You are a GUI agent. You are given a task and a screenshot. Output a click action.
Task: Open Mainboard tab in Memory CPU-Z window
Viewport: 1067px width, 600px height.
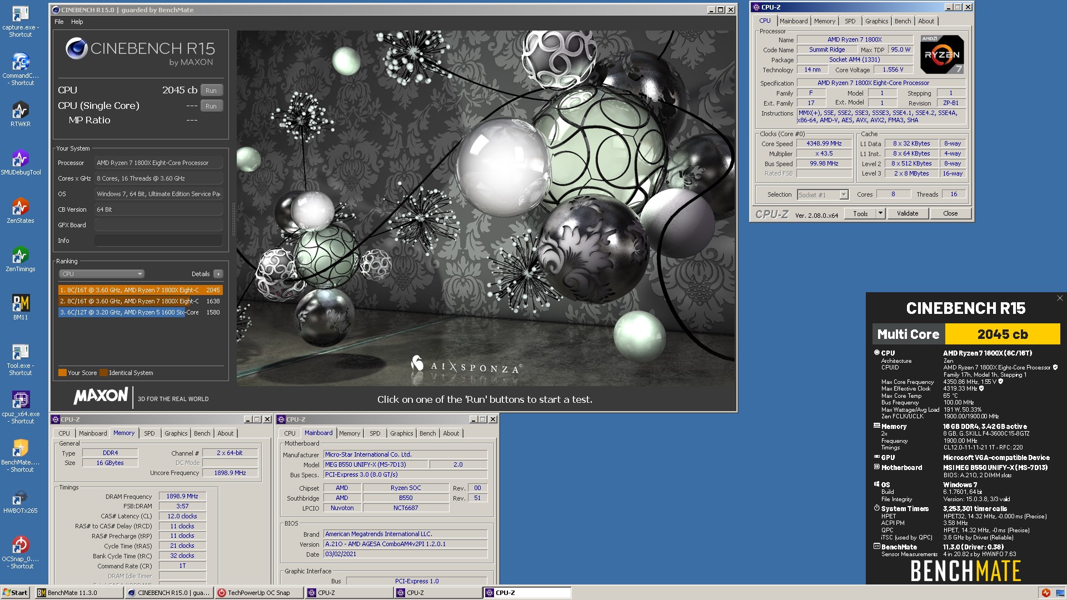[93, 433]
